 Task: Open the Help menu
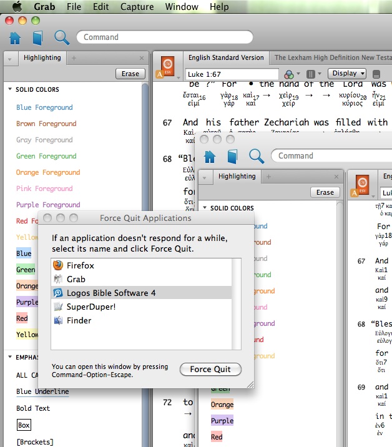219,7
